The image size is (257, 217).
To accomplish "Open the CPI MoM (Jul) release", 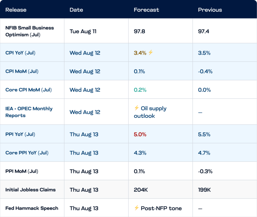I will (x=22, y=71).
